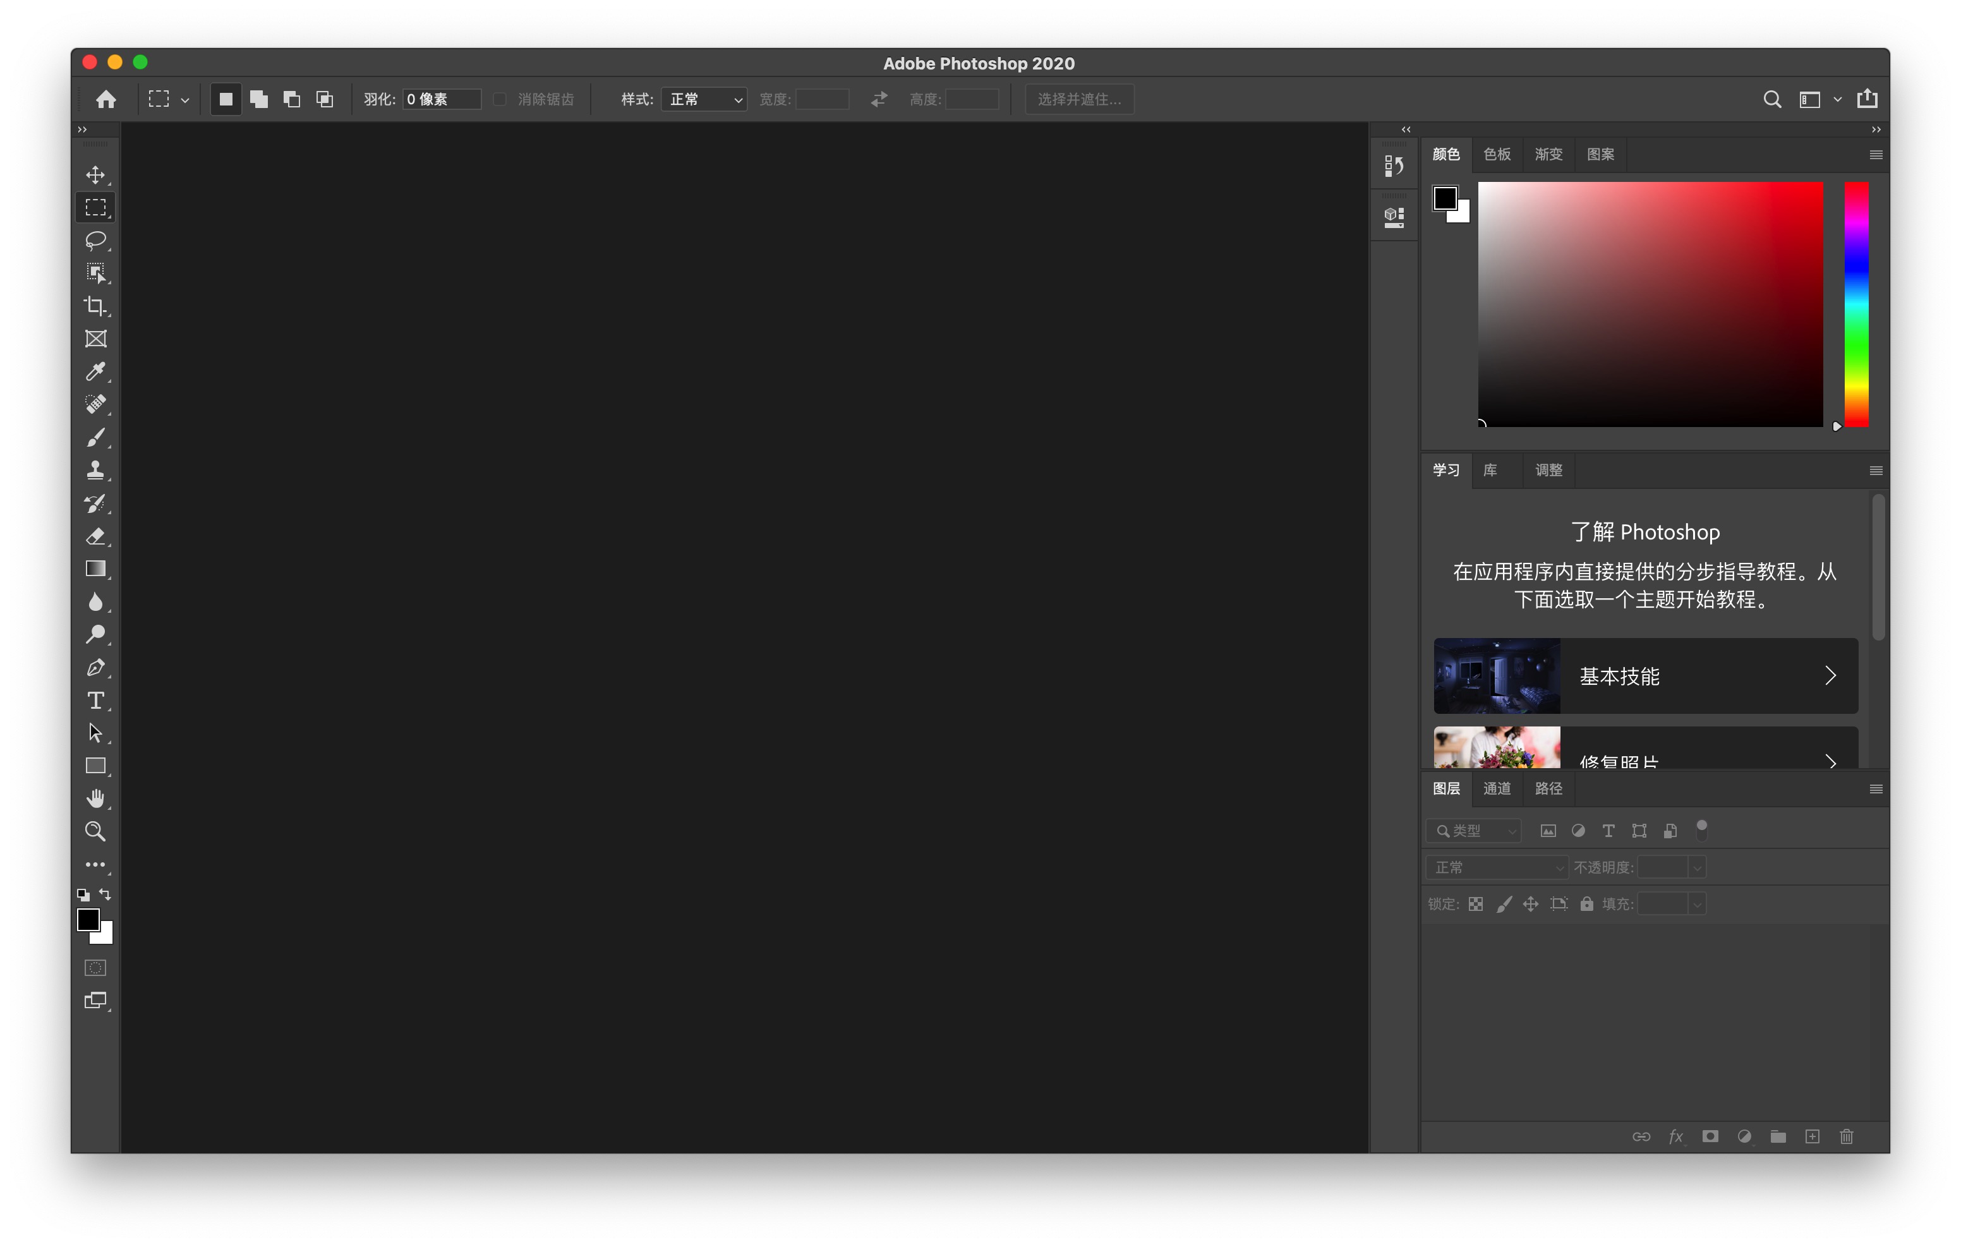Toggle the layer filter on/off switch
Screen dimensions: 1961x1247
(x=1702, y=831)
